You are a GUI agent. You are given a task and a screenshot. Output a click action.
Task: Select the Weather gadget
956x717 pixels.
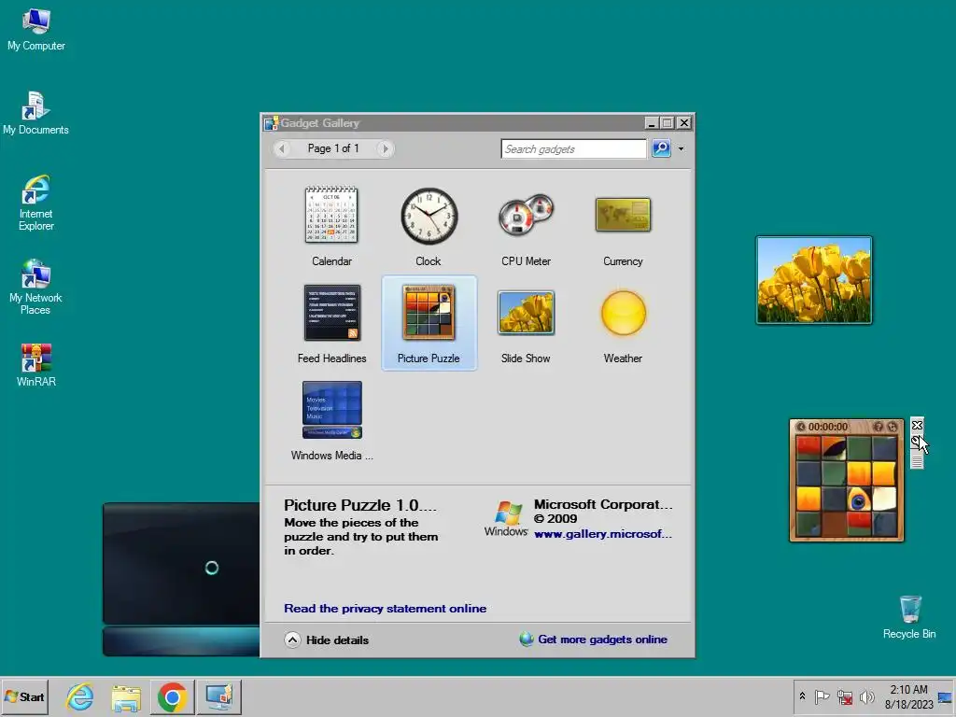[x=623, y=324]
